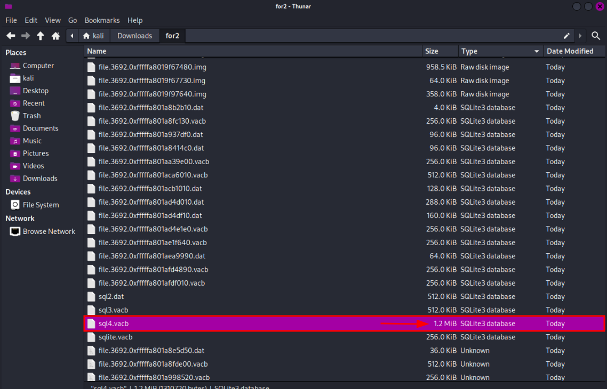Viewport: 607px width, 389px height.
Task: Open the View menu
Action: [53, 20]
